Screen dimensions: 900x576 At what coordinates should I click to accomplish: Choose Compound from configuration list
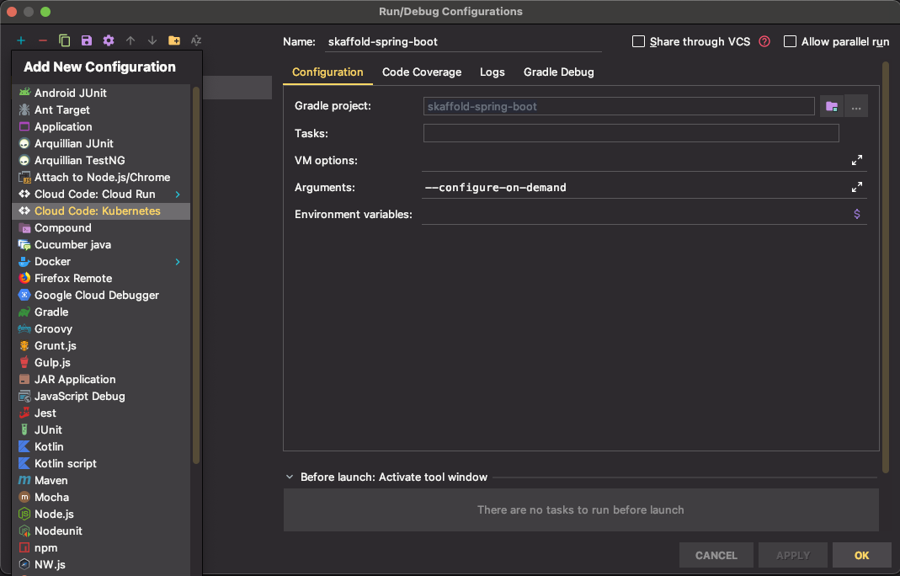click(101, 227)
